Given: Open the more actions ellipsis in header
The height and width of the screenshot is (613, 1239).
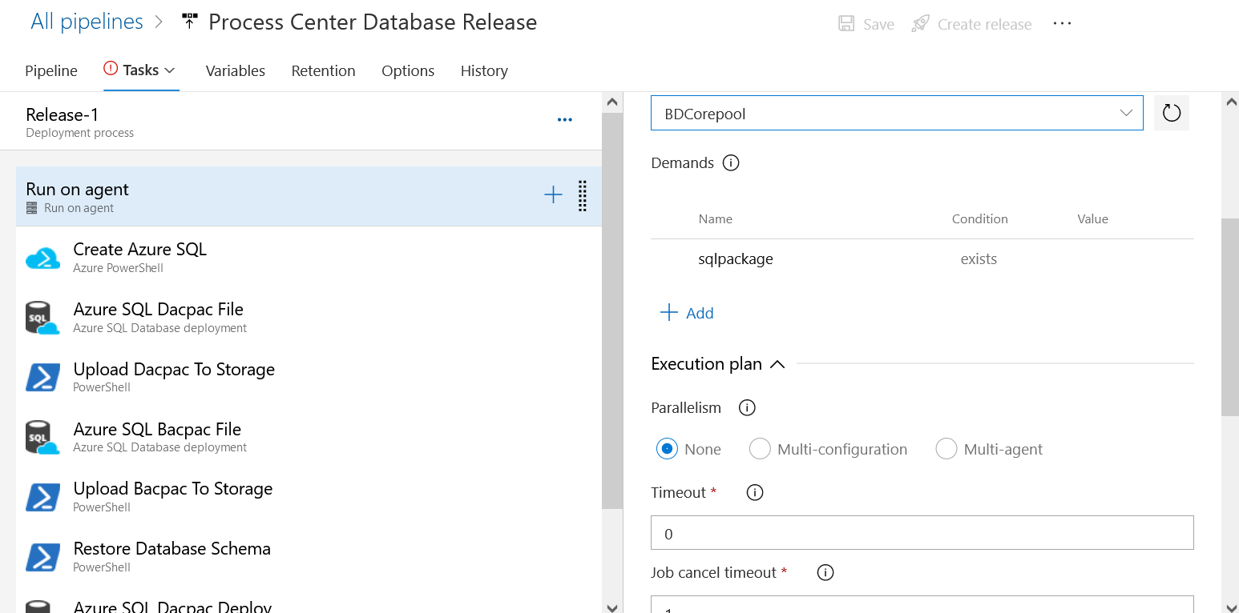Looking at the screenshot, I should (1062, 24).
